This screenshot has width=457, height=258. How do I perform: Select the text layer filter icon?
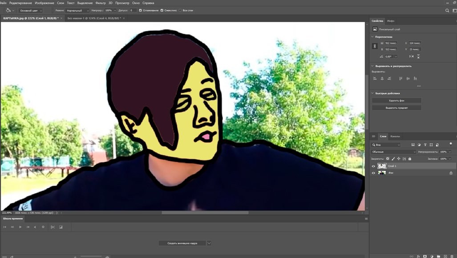click(425, 145)
